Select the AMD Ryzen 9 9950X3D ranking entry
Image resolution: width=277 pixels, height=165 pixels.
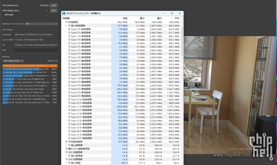click(x=30, y=65)
